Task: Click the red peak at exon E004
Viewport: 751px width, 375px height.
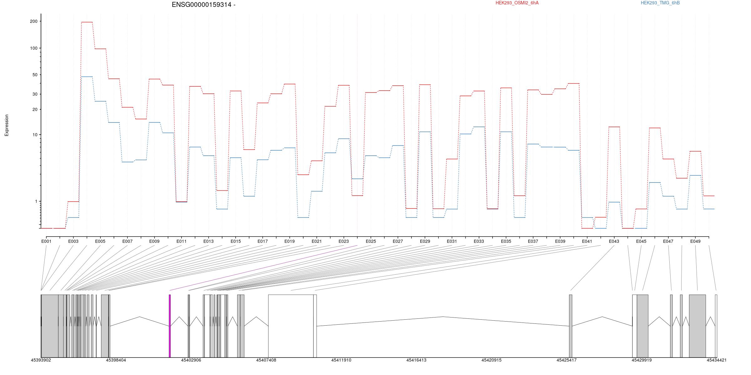Action: point(87,22)
